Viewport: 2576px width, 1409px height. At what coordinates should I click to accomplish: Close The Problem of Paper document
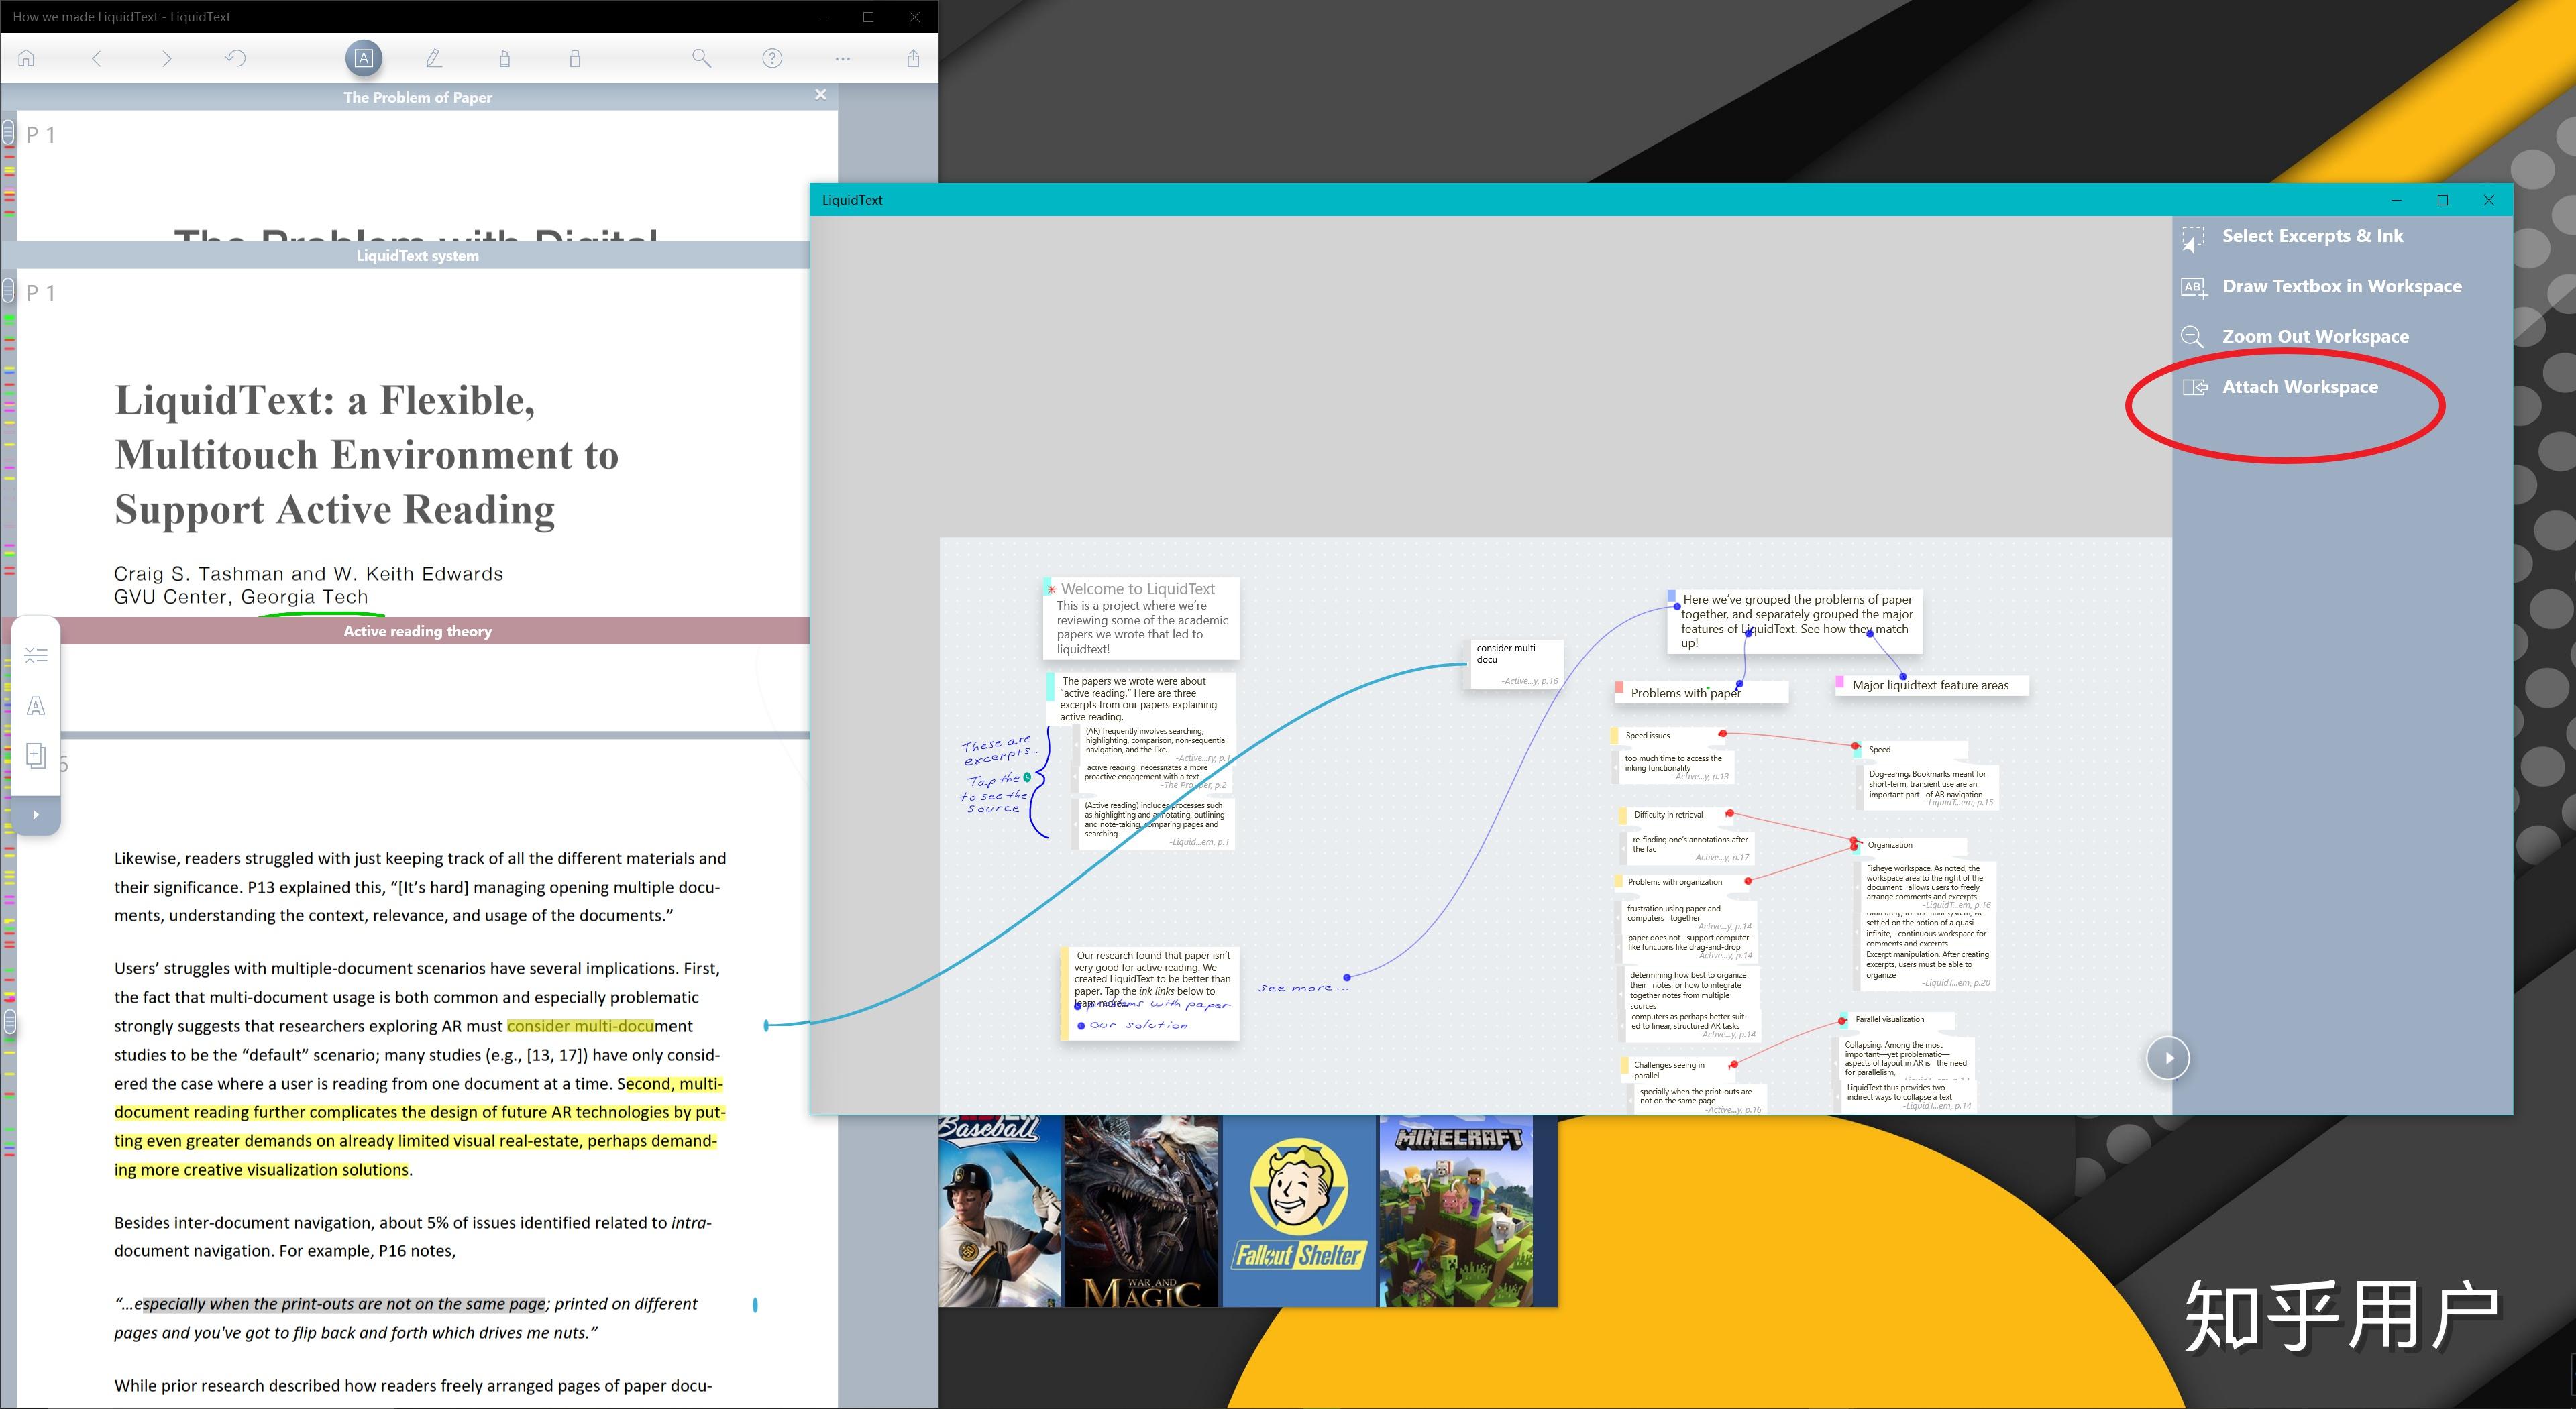click(821, 94)
